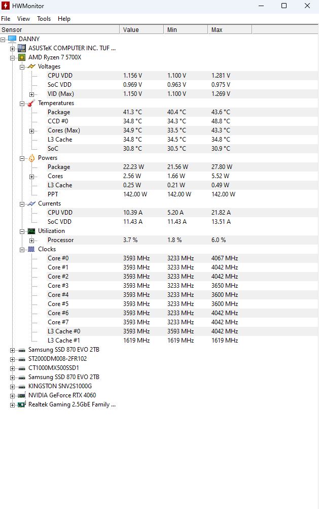
Task: Expand the Cores (Max) temperature entry
Action: coord(31,131)
